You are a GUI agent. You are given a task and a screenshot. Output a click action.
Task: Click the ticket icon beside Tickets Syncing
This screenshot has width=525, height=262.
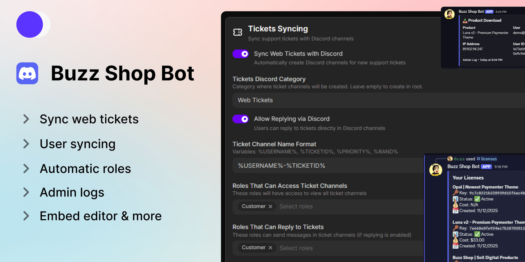237,32
